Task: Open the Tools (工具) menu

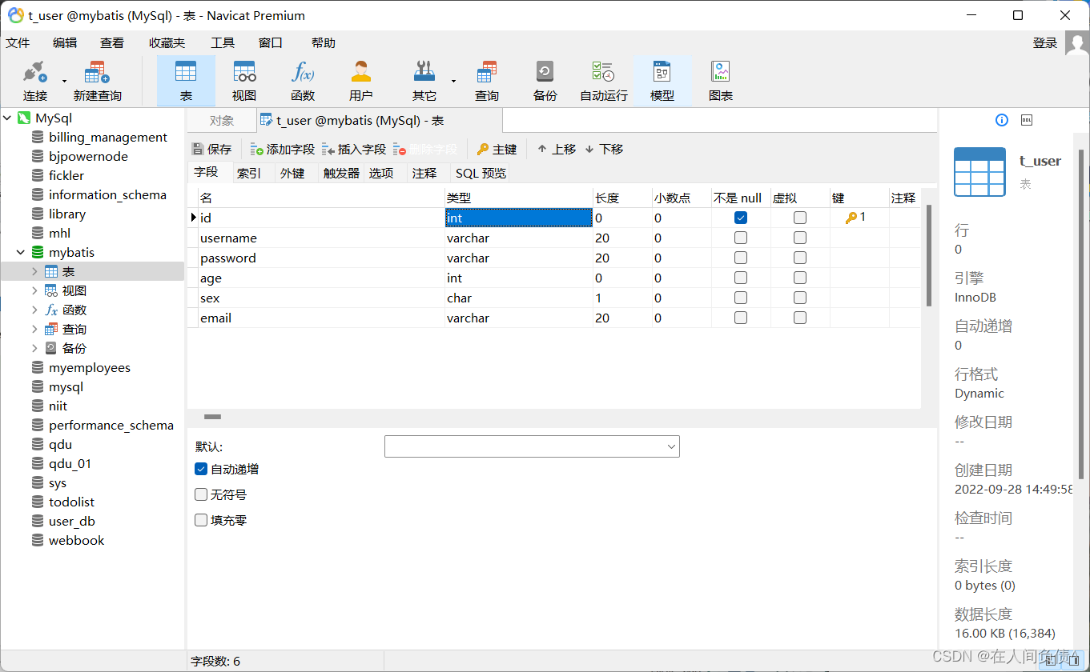Action: (223, 43)
